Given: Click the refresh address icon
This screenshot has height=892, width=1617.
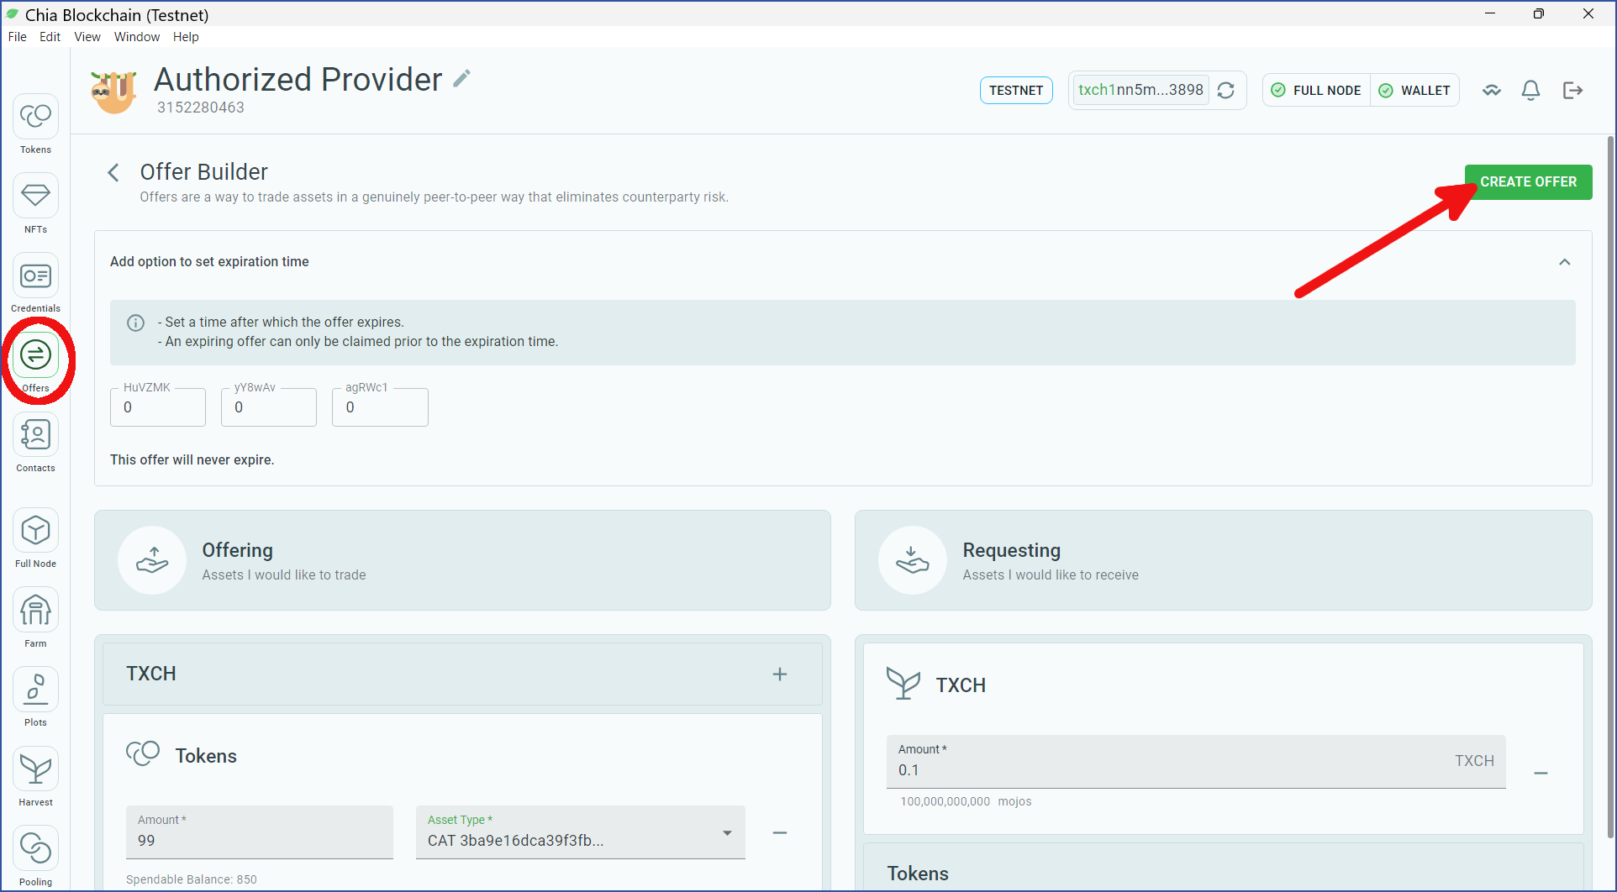Looking at the screenshot, I should pyautogui.click(x=1226, y=90).
